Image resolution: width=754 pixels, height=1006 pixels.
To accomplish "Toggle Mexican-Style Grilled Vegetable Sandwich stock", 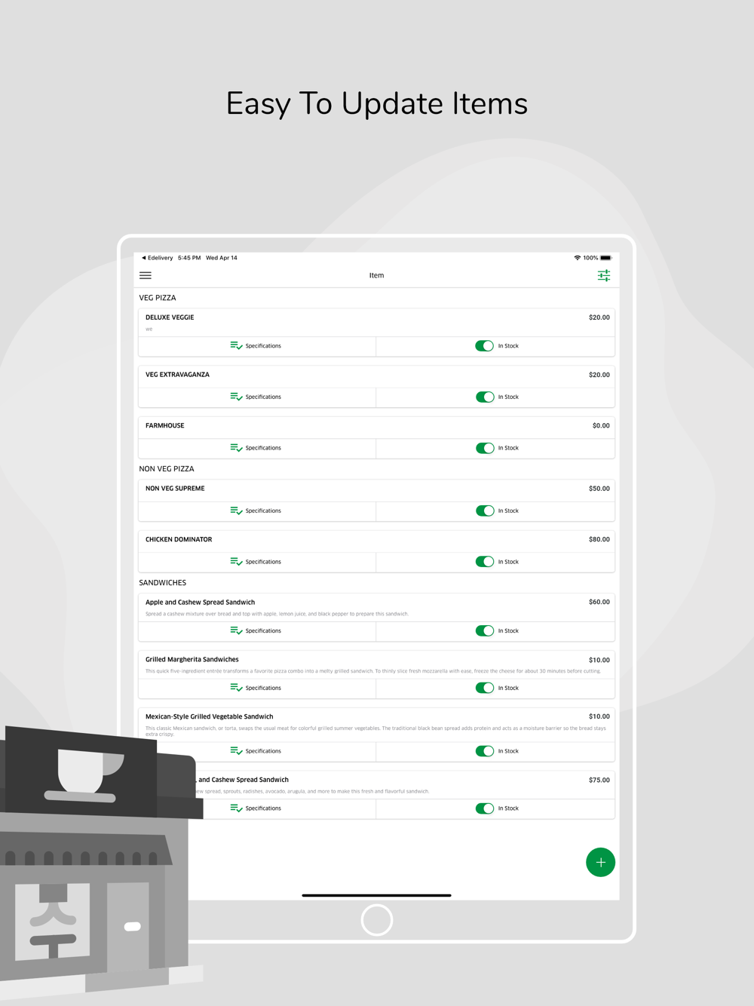I will click(x=485, y=751).
